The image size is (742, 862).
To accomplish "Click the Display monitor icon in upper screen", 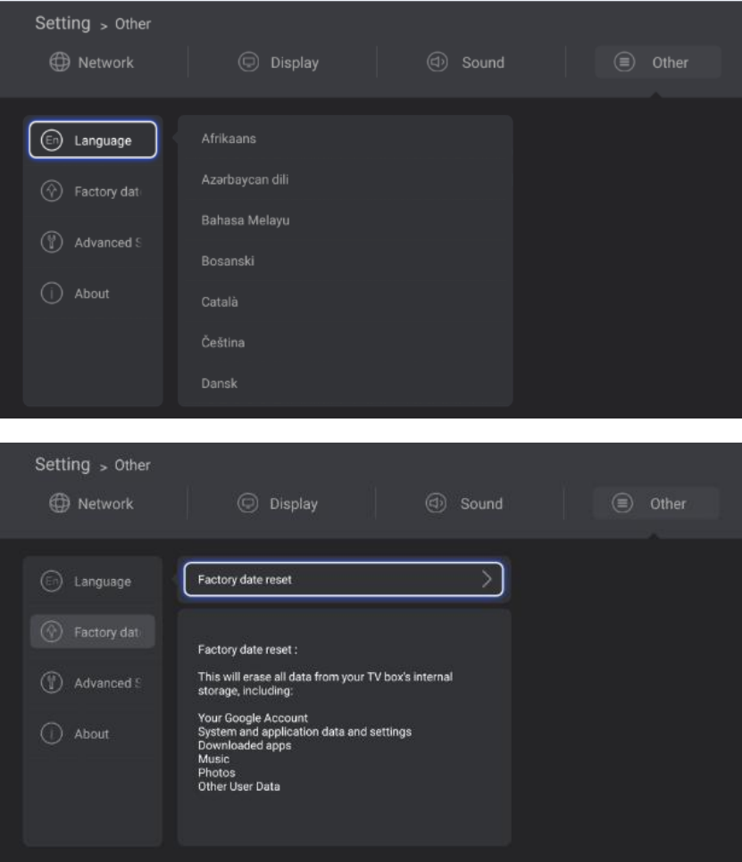I will tap(246, 62).
